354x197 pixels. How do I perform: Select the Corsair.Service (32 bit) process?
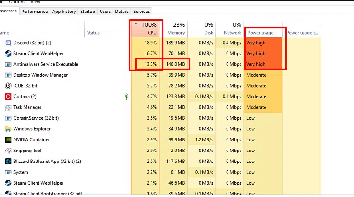pyautogui.click(x=36, y=118)
